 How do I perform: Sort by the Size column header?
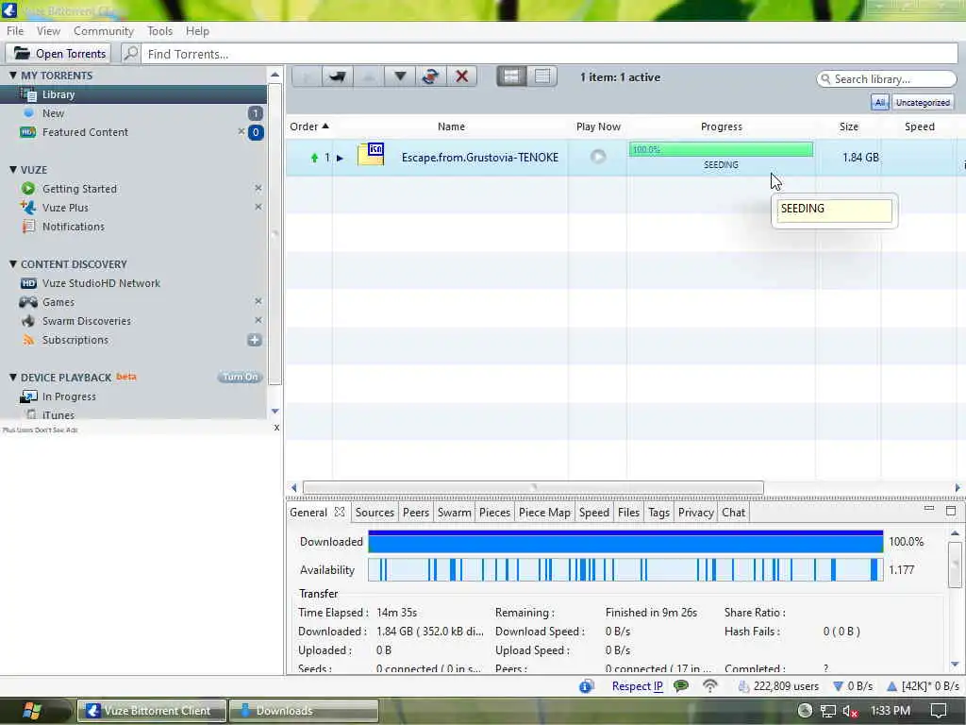tap(848, 126)
